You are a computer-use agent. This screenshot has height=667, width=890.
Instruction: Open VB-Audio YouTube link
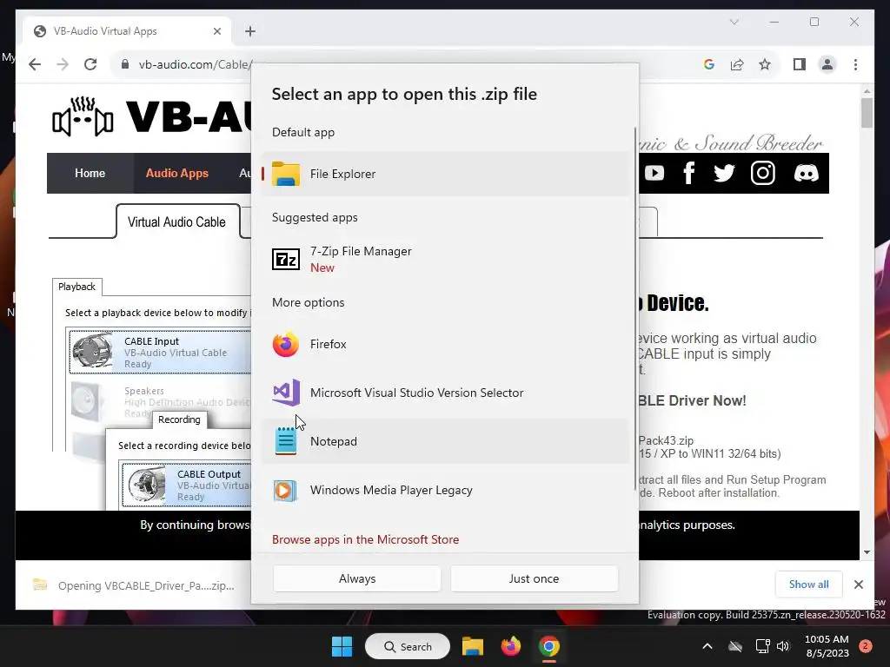654,173
